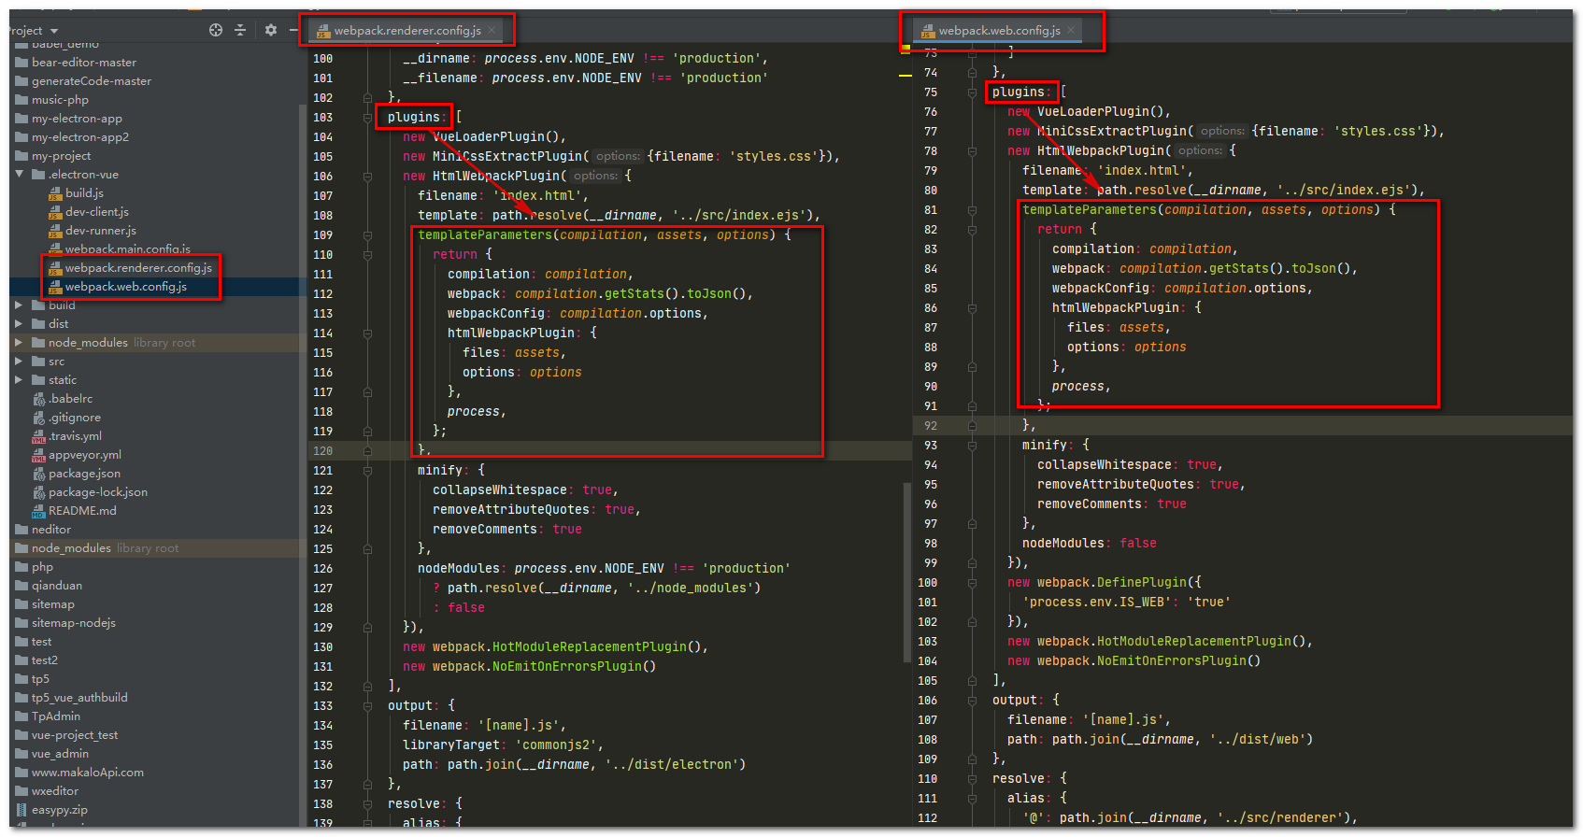Expand the static folder
The image size is (1583, 837).
click(x=19, y=380)
